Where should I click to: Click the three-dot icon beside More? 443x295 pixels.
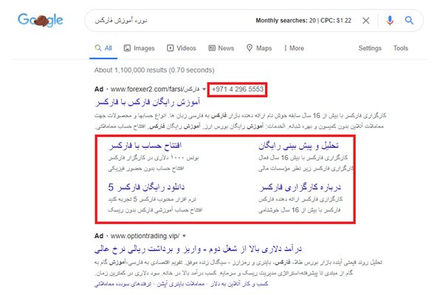coord(285,48)
